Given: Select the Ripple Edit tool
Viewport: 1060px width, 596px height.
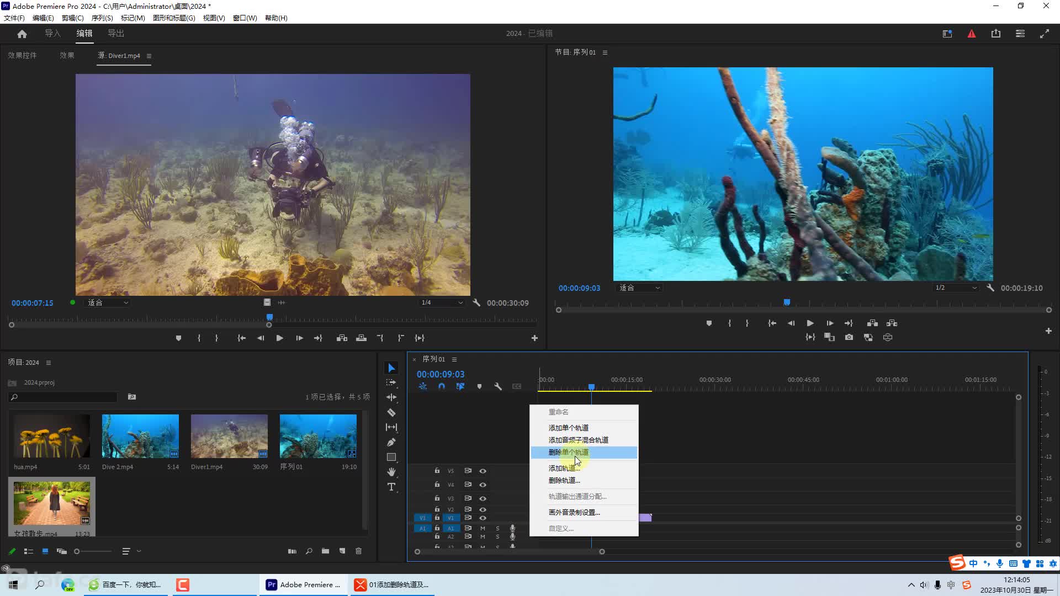Looking at the screenshot, I should coord(391,397).
